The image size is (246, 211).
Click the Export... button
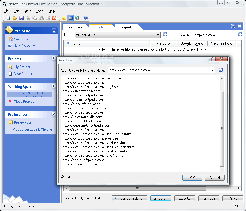(185, 198)
